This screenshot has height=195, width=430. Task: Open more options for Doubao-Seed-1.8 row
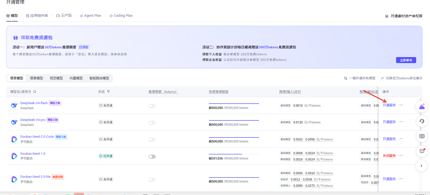[x=401, y=156]
